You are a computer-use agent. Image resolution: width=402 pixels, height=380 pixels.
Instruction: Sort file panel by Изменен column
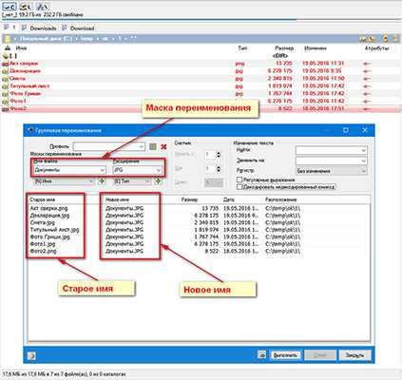[x=316, y=48]
